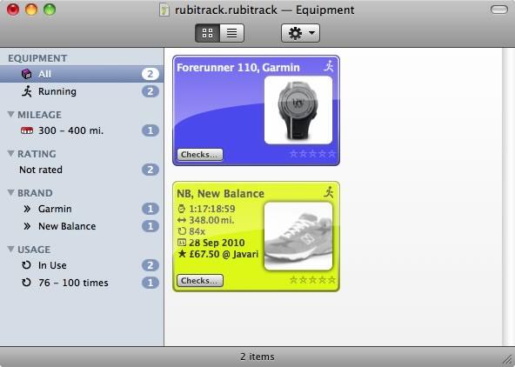
Task: Filter by 76 – 100 times usage
Action: pyautogui.click(x=82, y=283)
